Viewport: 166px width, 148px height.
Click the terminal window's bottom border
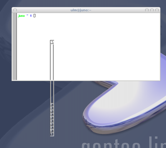coord(85,80)
